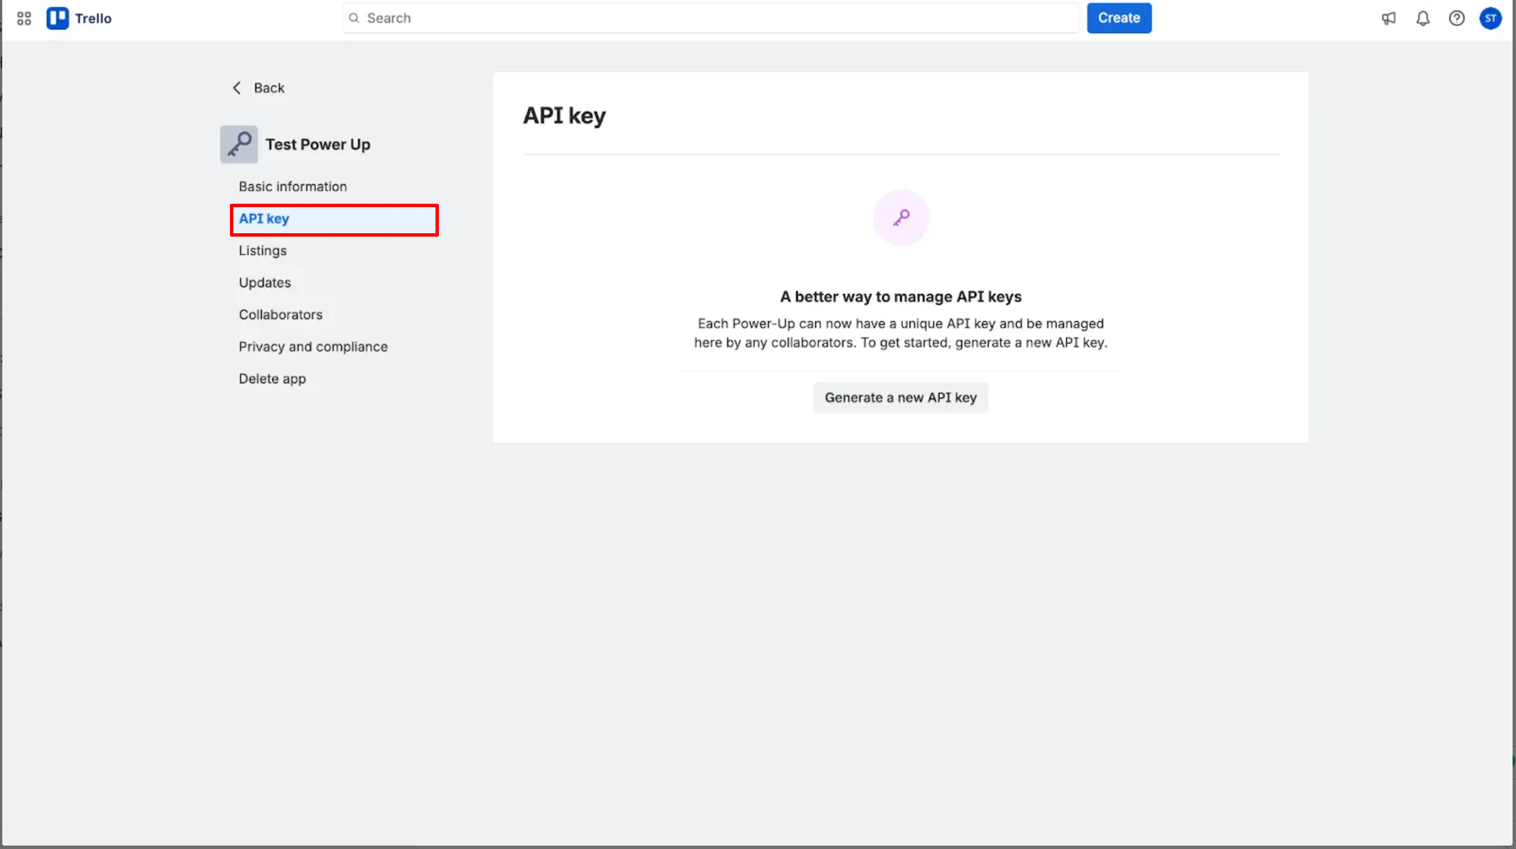The width and height of the screenshot is (1516, 849).
Task: Open the announcements megaphone icon
Action: (x=1389, y=18)
